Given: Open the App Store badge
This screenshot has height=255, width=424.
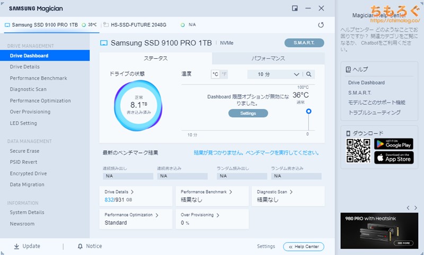Looking at the screenshot, I should 394,158.
